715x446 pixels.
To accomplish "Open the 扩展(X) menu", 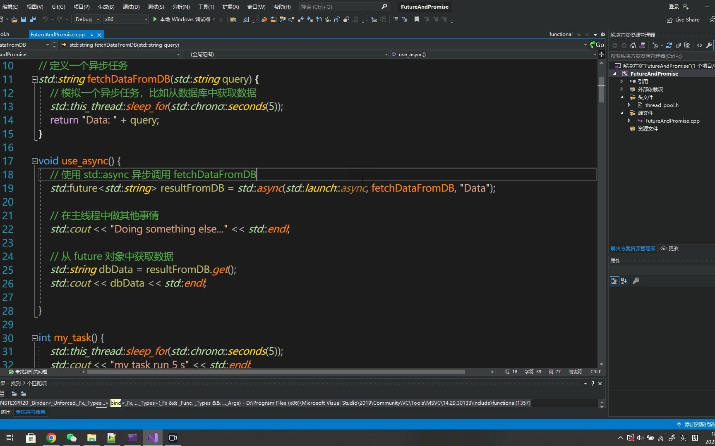I will point(230,7).
